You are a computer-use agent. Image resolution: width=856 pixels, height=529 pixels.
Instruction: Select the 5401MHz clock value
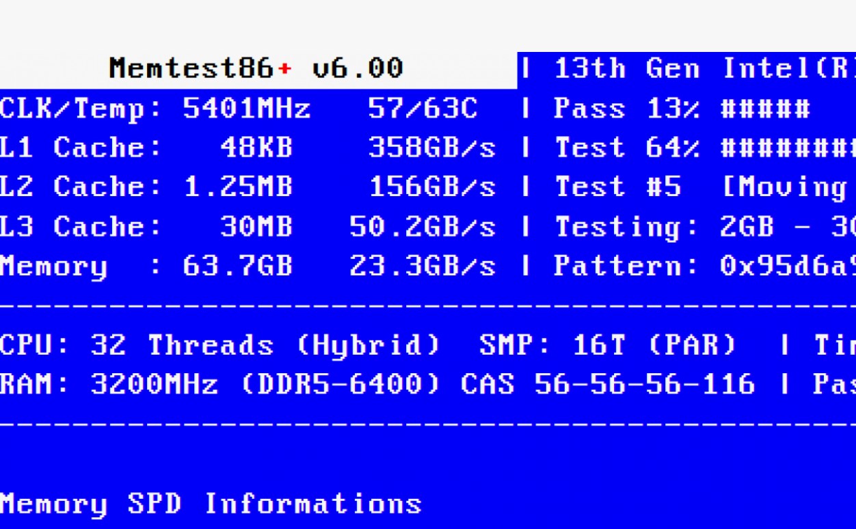coord(247,108)
